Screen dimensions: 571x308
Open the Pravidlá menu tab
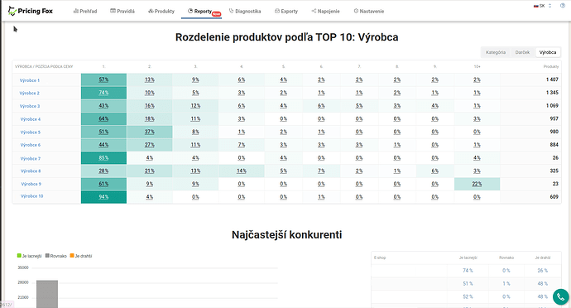tap(122, 12)
